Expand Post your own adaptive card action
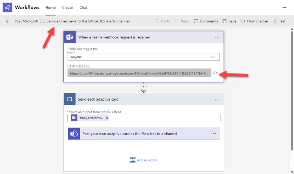 pyautogui.click(x=143, y=133)
